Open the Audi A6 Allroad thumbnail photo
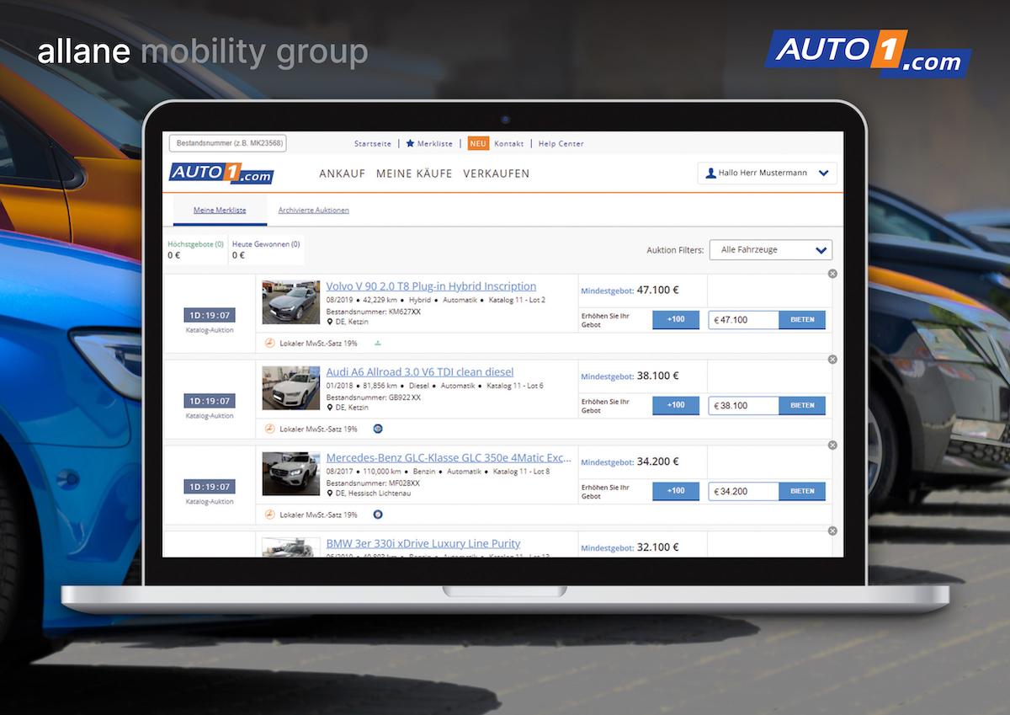Image resolution: width=1010 pixels, height=715 pixels. coord(291,388)
